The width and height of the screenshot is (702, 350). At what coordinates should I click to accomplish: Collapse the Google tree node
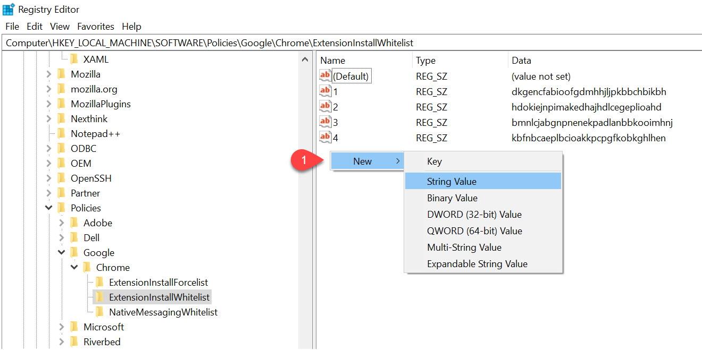coord(62,252)
